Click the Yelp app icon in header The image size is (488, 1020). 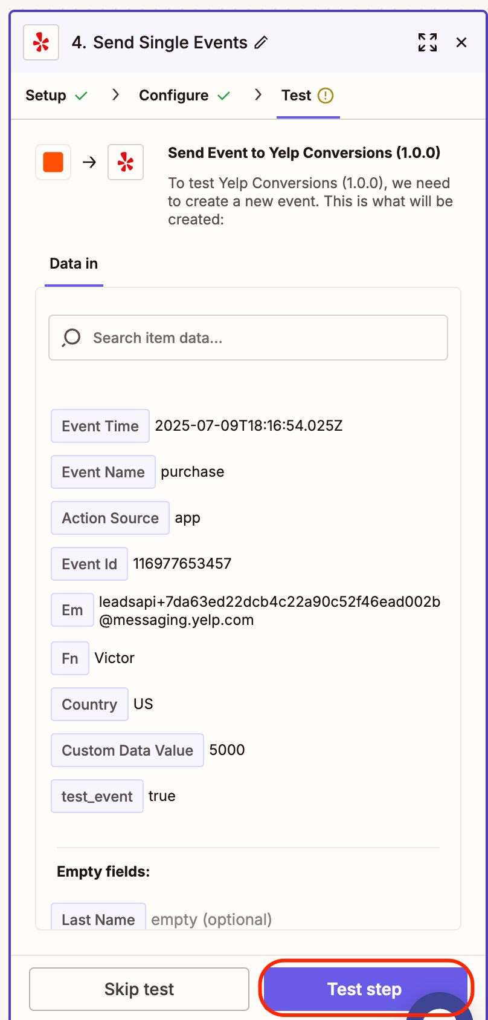(41, 42)
